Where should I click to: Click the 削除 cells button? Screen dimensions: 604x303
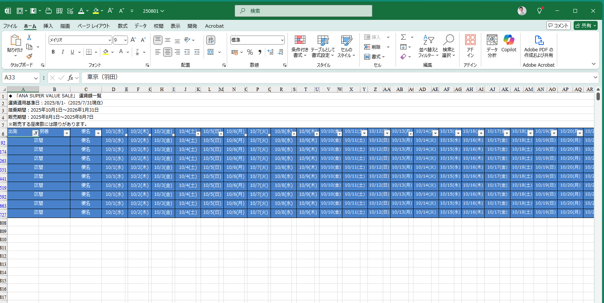coord(373,47)
